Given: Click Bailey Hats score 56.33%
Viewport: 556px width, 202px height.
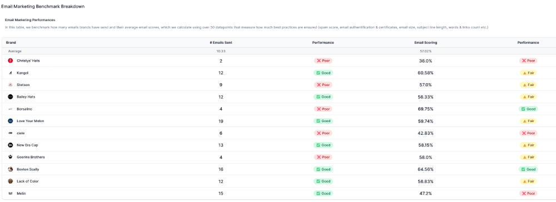Looking at the screenshot, I should click(x=425, y=97).
